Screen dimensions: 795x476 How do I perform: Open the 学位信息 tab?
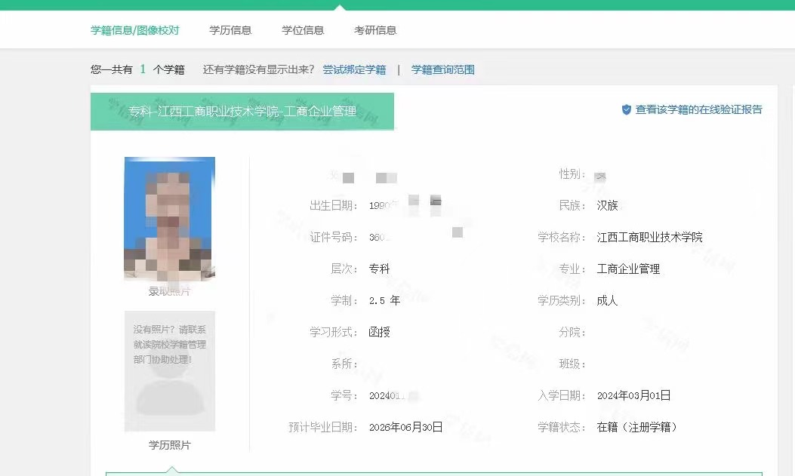click(303, 29)
